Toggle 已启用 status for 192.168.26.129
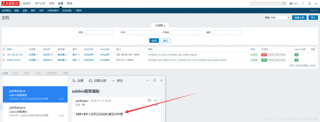This screenshot has height=122, width=320. pyautogui.click(x=254, y=55)
